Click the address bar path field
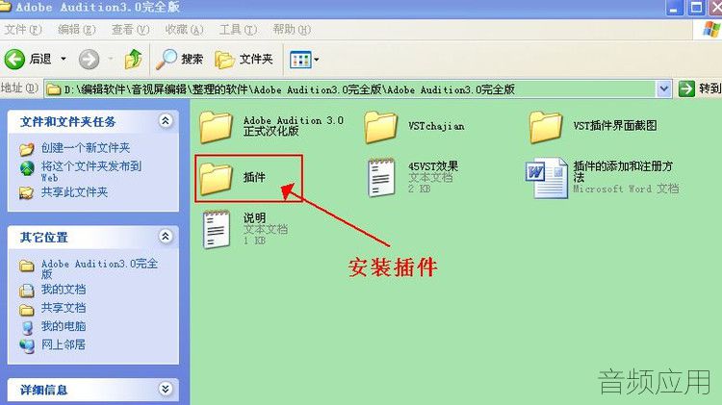The image size is (722, 405). [x=351, y=89]
